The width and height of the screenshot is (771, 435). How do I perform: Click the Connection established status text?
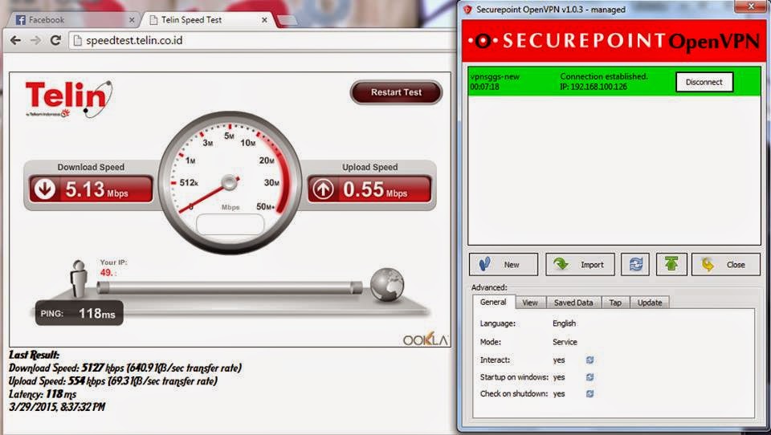[x=604, y=77]
